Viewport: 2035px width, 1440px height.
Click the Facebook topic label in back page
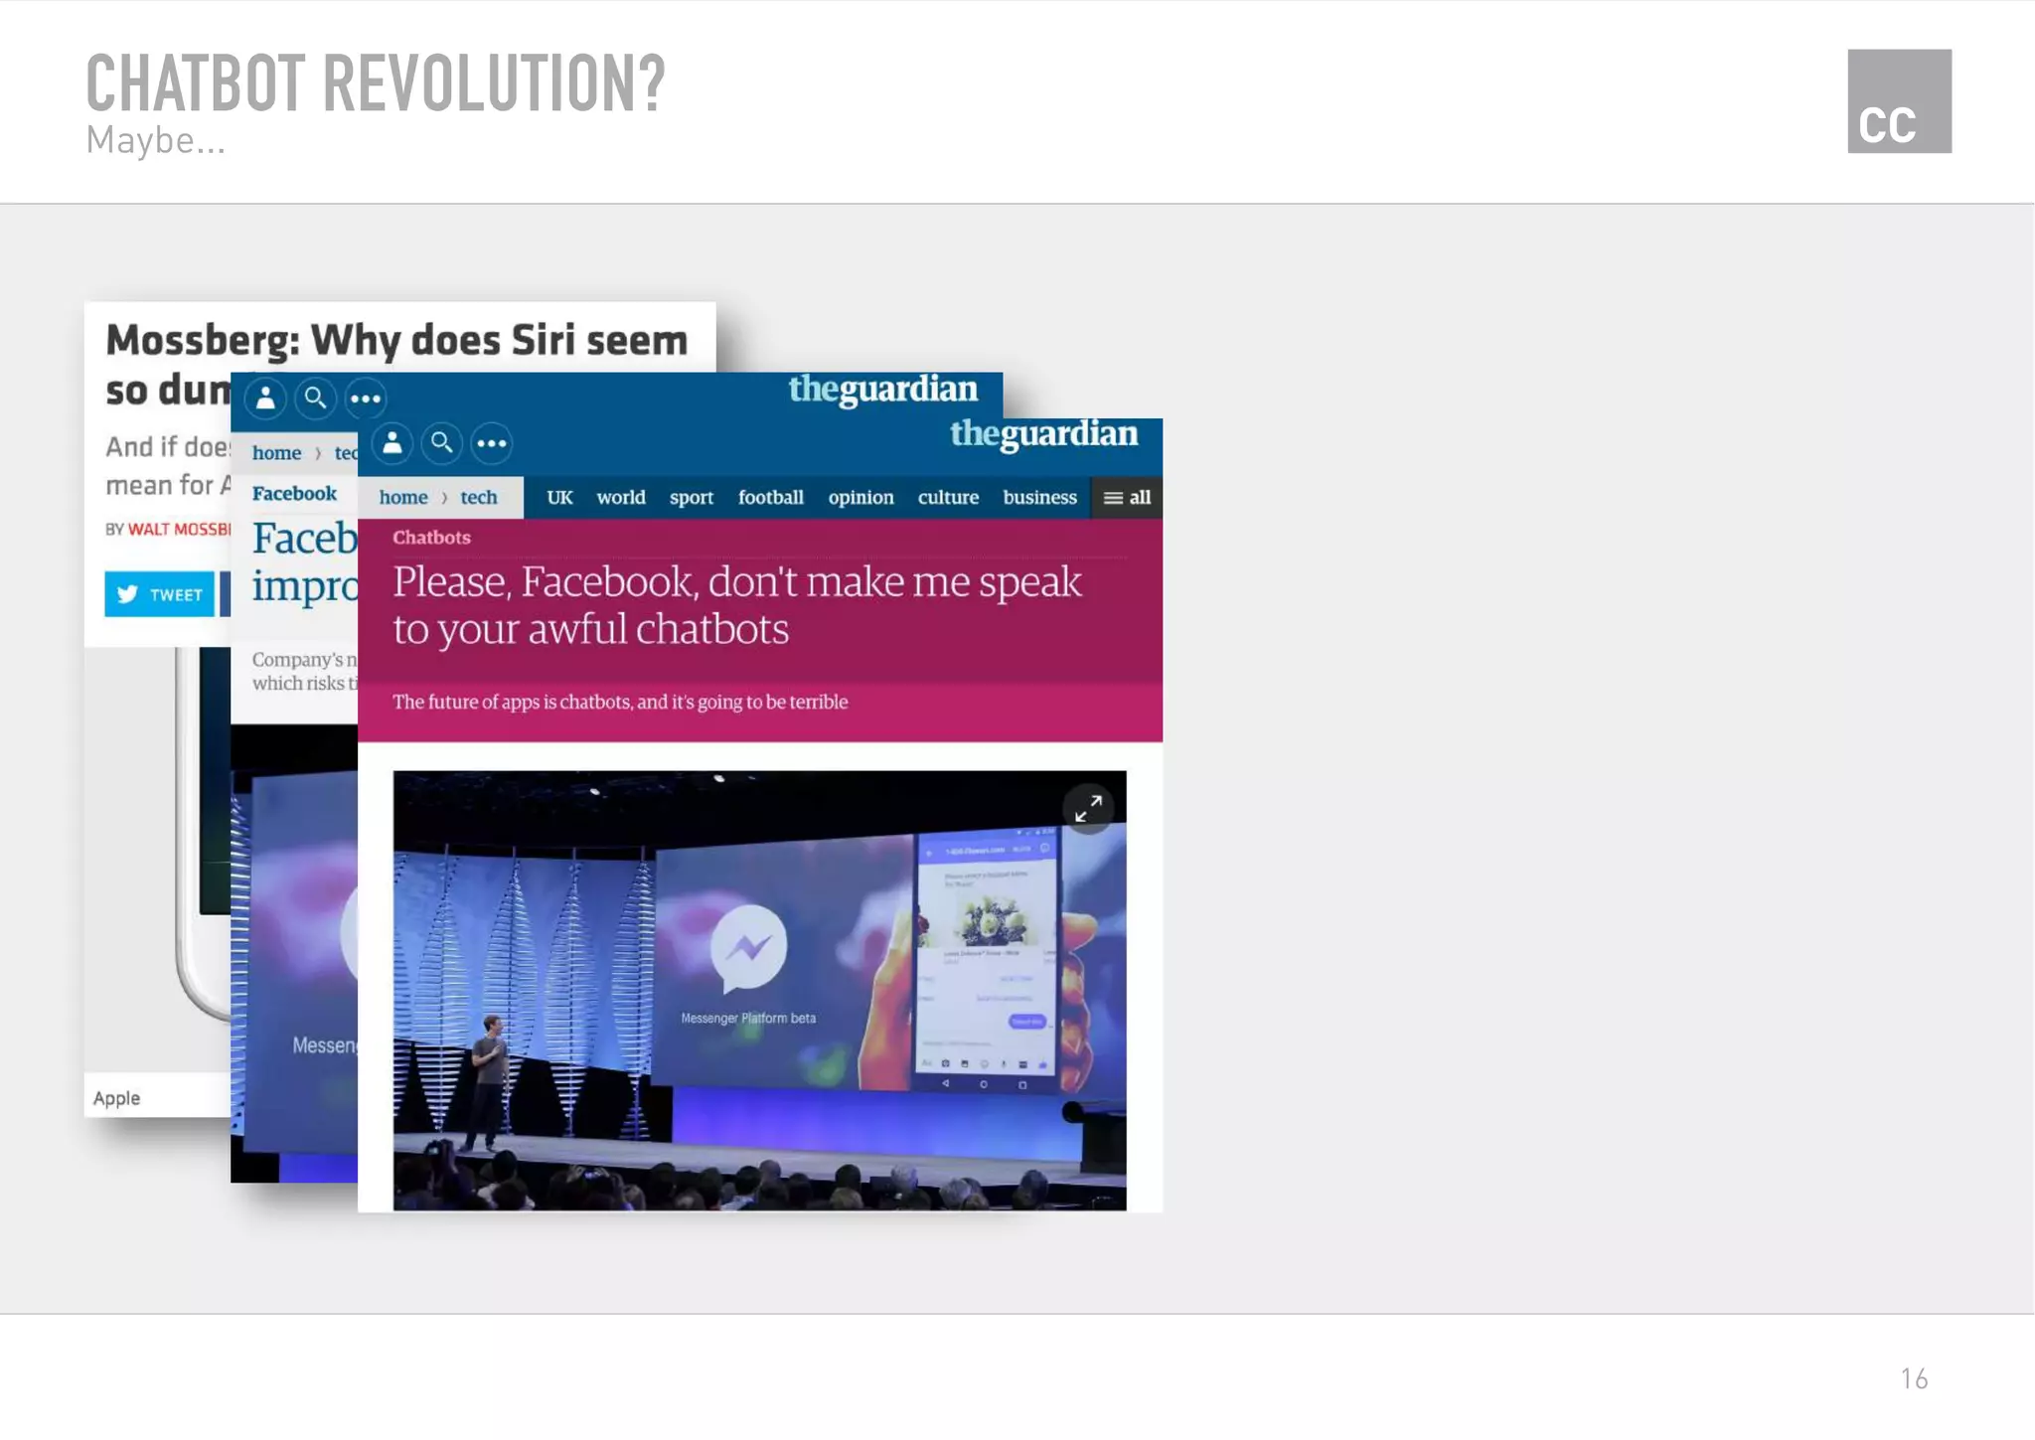tap(294, 494)
